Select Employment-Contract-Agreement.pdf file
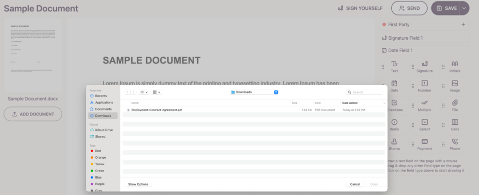Screen dimensions: 479x195 pyautogui.click(x=253, y=109)
